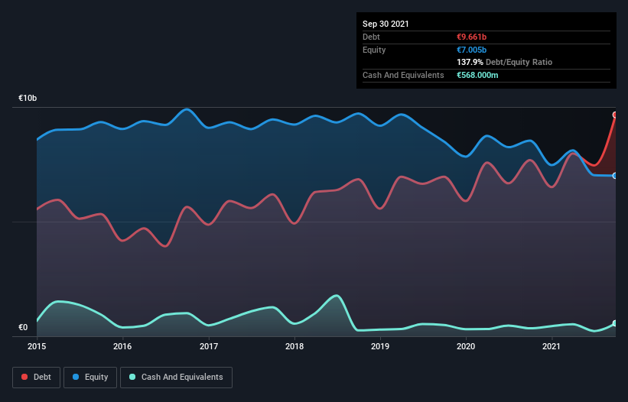
Task: Click the 137.9% Debt/Equity Ratio text
Action: coord(504,63)
